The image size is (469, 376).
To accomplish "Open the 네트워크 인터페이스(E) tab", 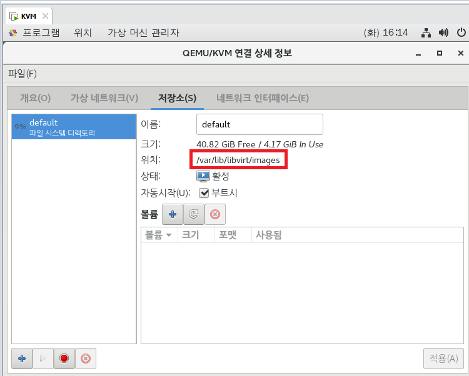I will (x=263, y=98).
